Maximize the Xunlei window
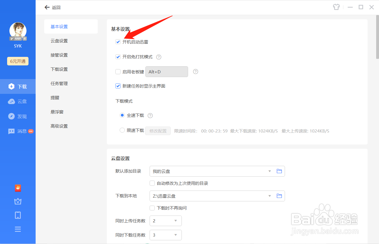The image size is (379, 244). [x=361, y=7]
